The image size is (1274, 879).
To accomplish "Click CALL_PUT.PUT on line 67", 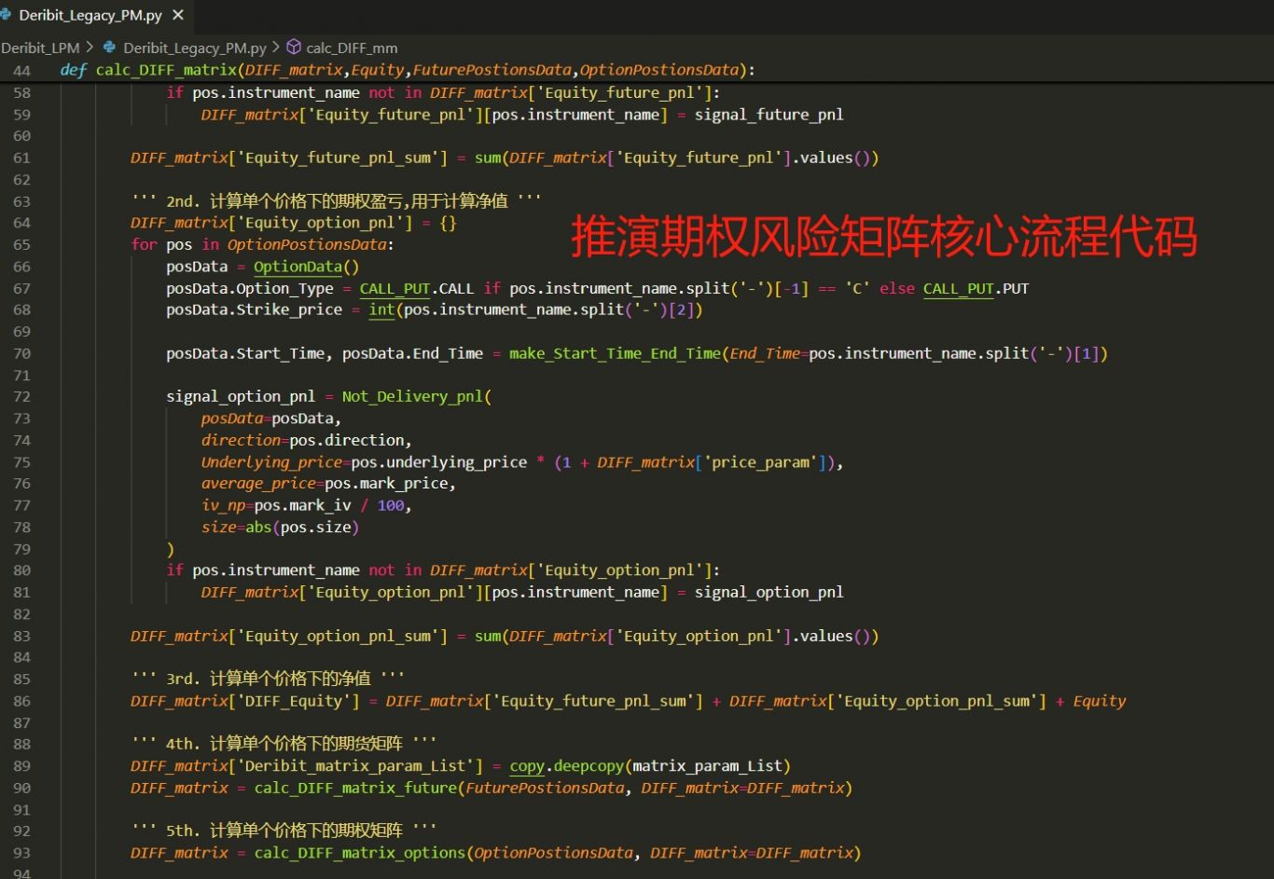I will [x=976, y=288].
